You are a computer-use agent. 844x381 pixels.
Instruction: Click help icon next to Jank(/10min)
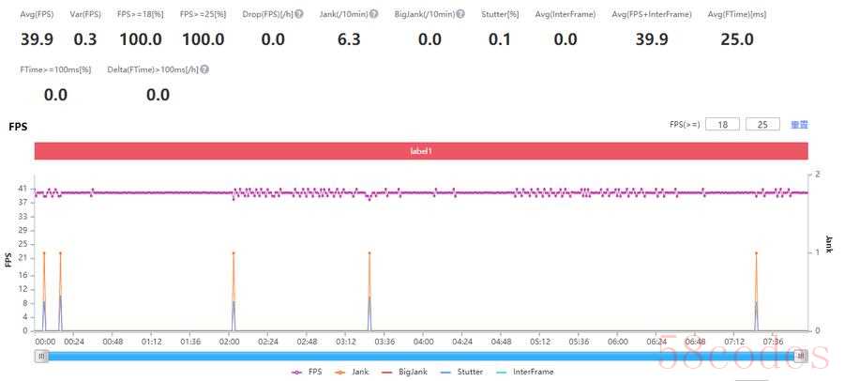tap(374, 14)
